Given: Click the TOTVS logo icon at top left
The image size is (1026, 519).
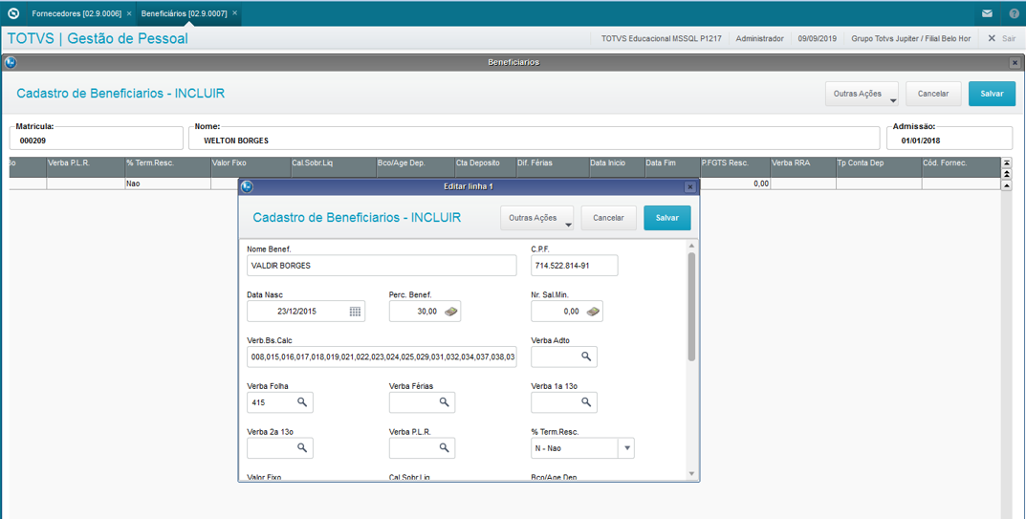Looking at the screenshot, I should click(x=13, y=13).
